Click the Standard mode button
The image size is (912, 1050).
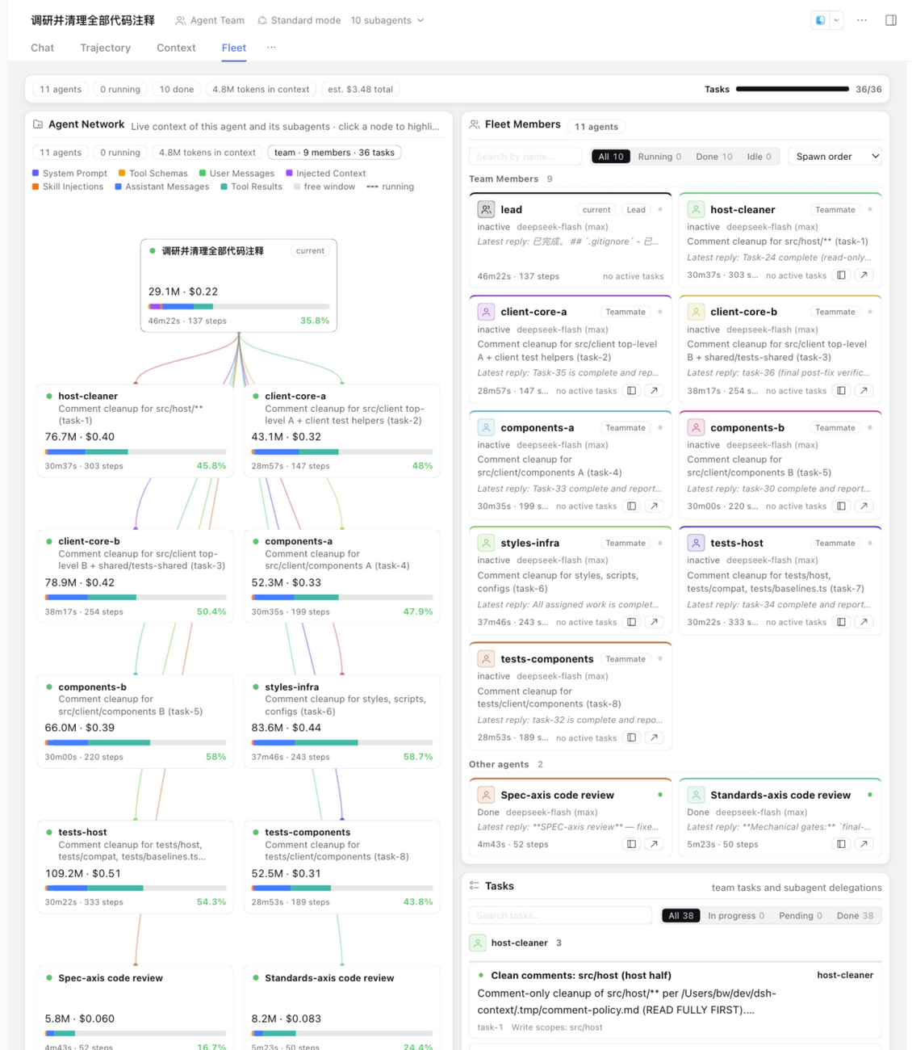click(x=299, y=20)
